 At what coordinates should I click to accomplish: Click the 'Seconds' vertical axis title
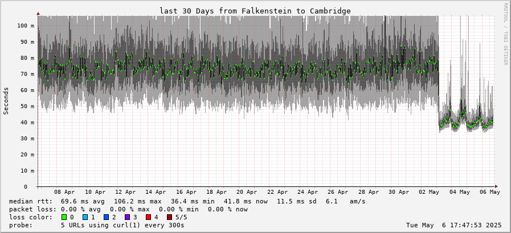point(6,101)
